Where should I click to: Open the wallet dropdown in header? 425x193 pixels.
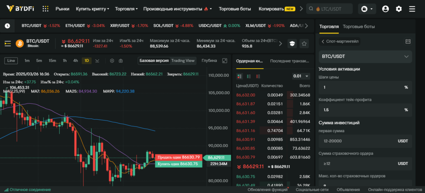click(367, 9)
